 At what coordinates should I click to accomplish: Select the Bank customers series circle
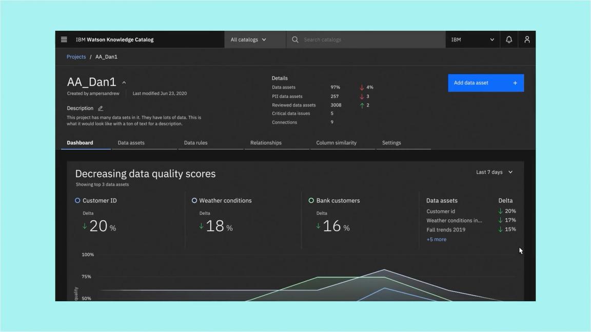pyautogui.click(x=311, y=201)
